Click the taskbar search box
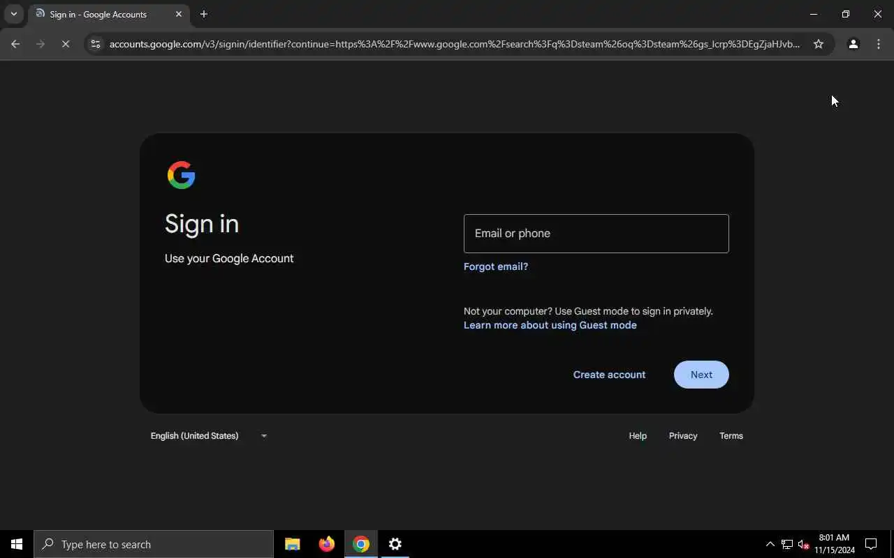Viewport: 894px width, 558px height. click(x=154, y=544)
